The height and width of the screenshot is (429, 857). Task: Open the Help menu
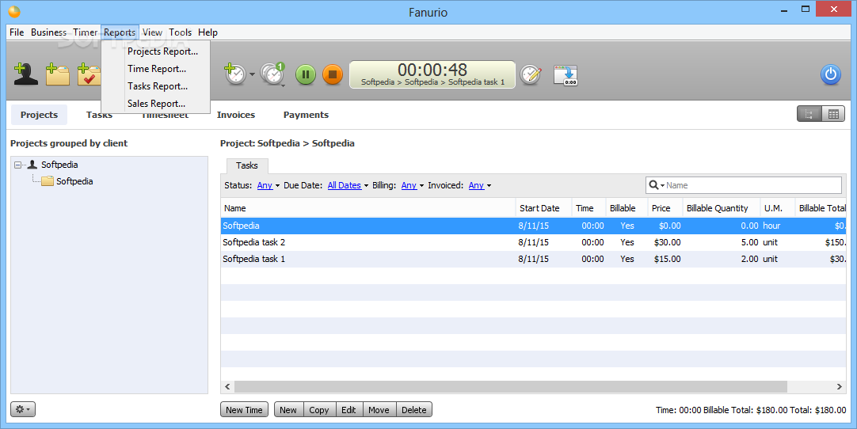208,32
